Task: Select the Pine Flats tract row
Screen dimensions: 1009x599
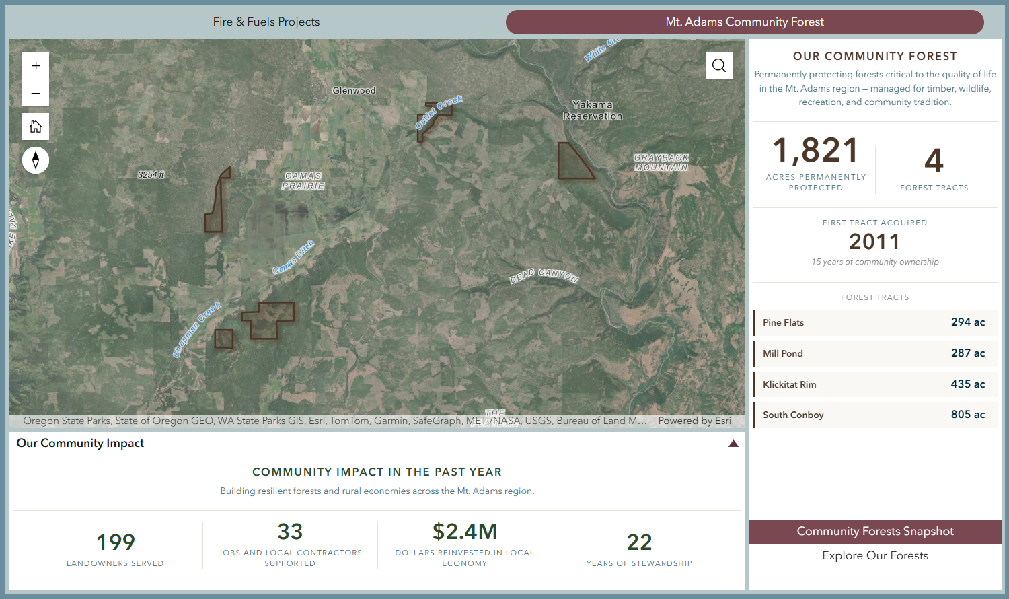Action: click(x=875, y=322)
